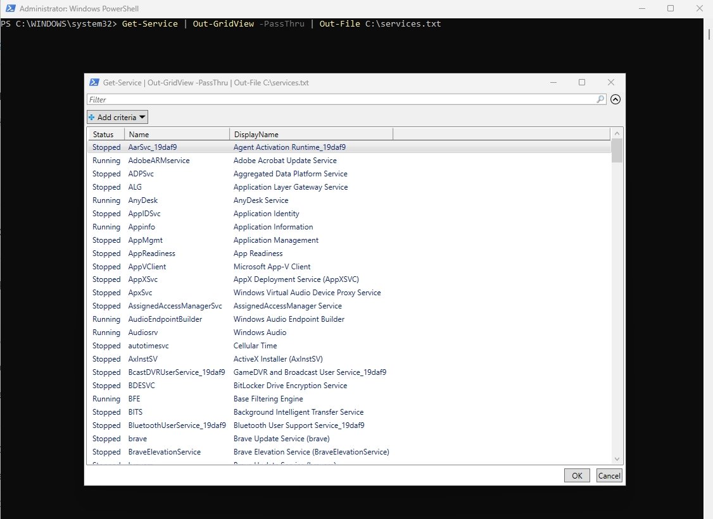This screenshot has width=713, height=519.
Task: Sort by the Status column header
Action: click(106, 135)
